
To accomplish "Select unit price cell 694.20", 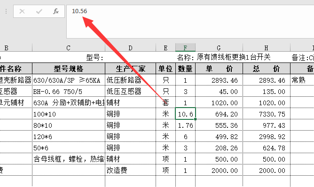I will [219, 114].
